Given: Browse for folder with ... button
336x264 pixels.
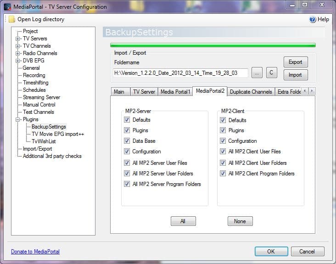Looking at the screenshot, I should coord(257,73).
